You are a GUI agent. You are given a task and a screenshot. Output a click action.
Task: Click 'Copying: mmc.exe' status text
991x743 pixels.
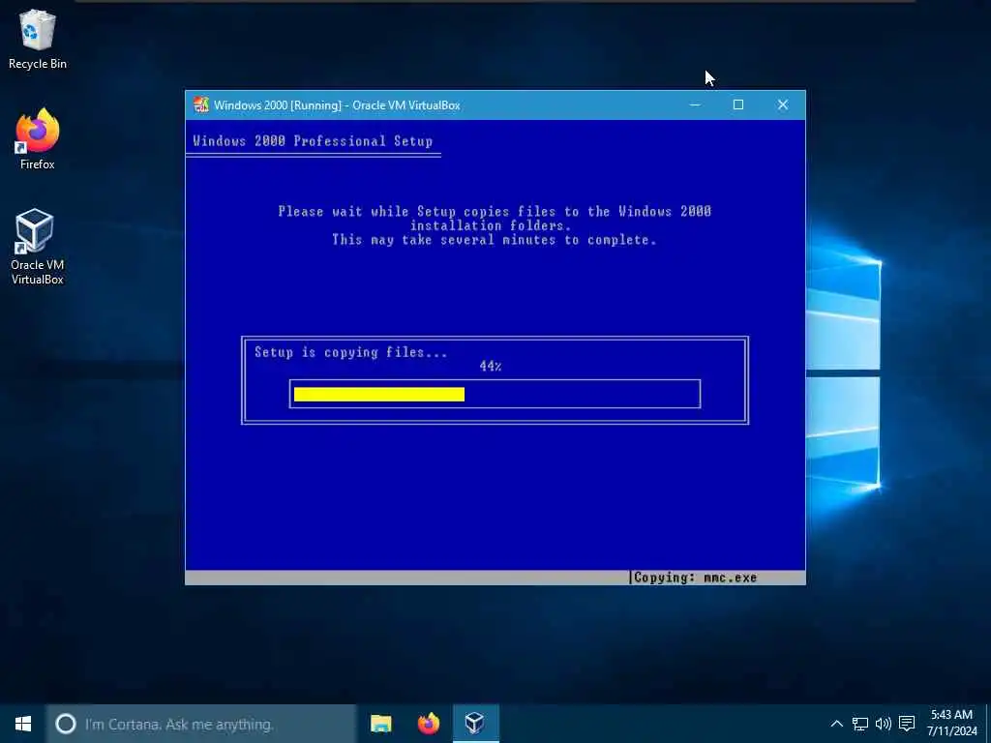tap(695, 577)
